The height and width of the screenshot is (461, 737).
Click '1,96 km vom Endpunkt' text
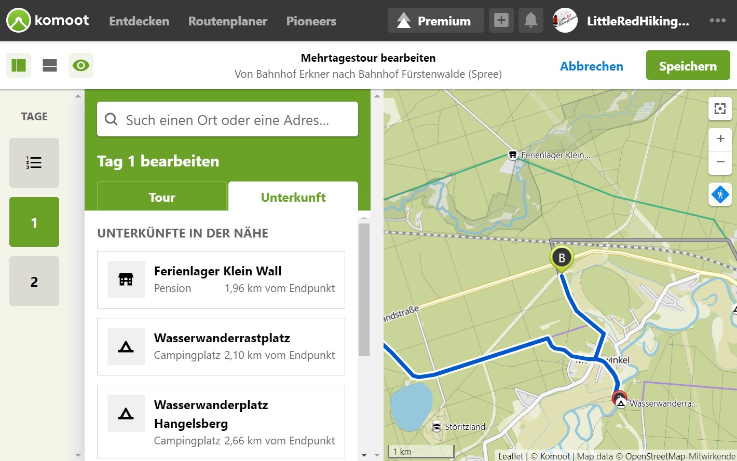point(280,288)
